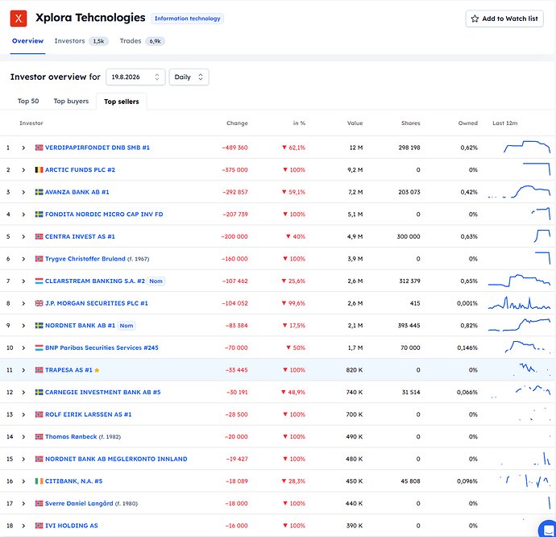Click the Add to Watch list button

pyautogui.click(x=504, y=19)
